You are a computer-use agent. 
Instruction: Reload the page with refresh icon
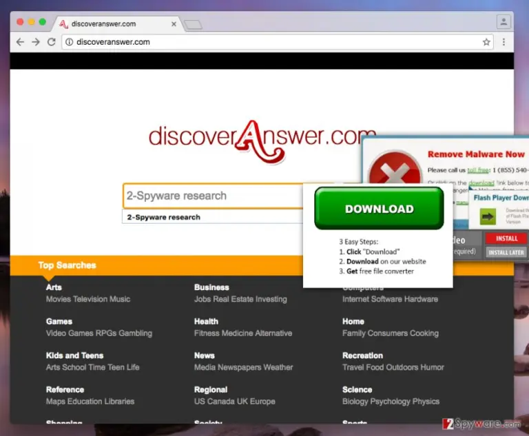pos(51,42)
